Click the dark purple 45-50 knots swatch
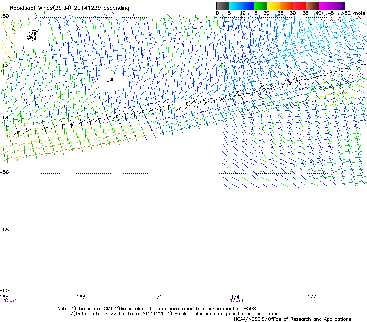 tap(338, 6)
